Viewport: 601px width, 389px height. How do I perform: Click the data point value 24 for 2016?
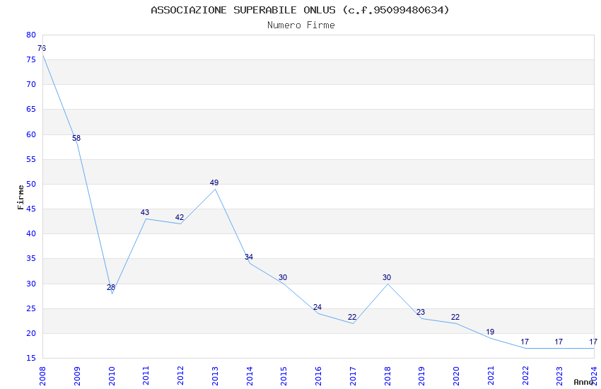pos(317,307)
